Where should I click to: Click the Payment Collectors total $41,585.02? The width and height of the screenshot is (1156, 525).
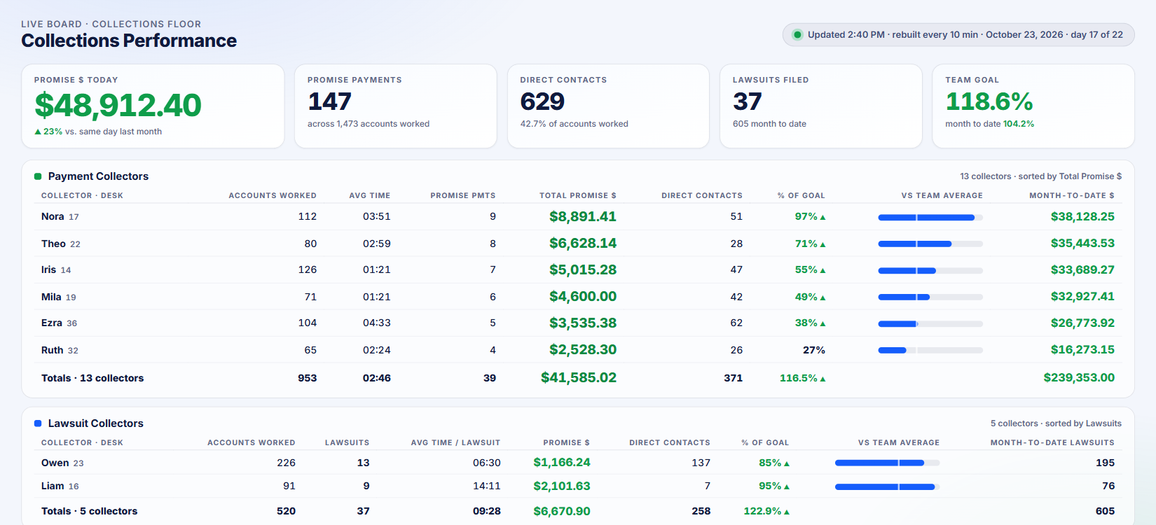pyautogui.click(x=579, y=378)
